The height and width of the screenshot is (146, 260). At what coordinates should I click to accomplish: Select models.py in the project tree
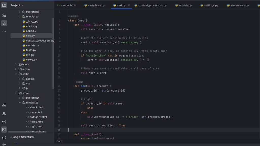32,45
